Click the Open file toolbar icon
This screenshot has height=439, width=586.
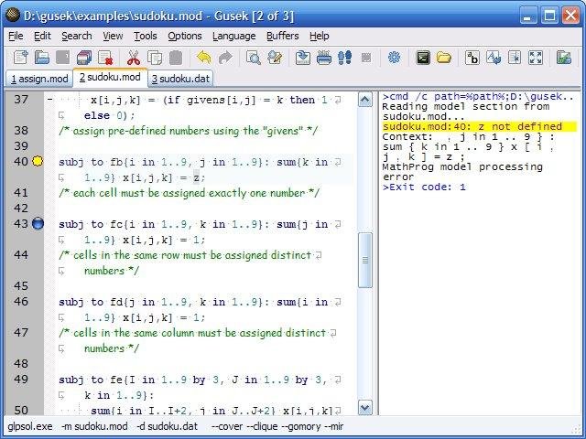tap(42, 58)
